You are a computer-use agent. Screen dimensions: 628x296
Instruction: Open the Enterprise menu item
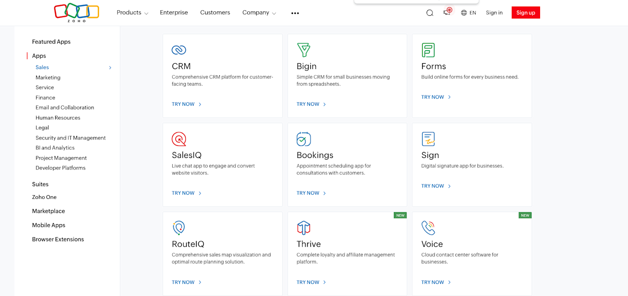click(x=174, y=13)
